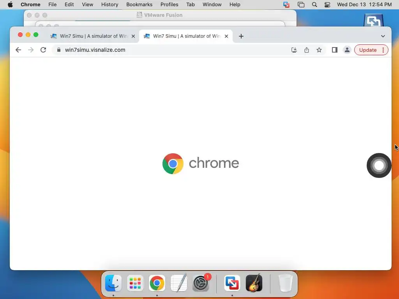Click the padlock site info icon
The image size is (399, 299).
point(59,50)
